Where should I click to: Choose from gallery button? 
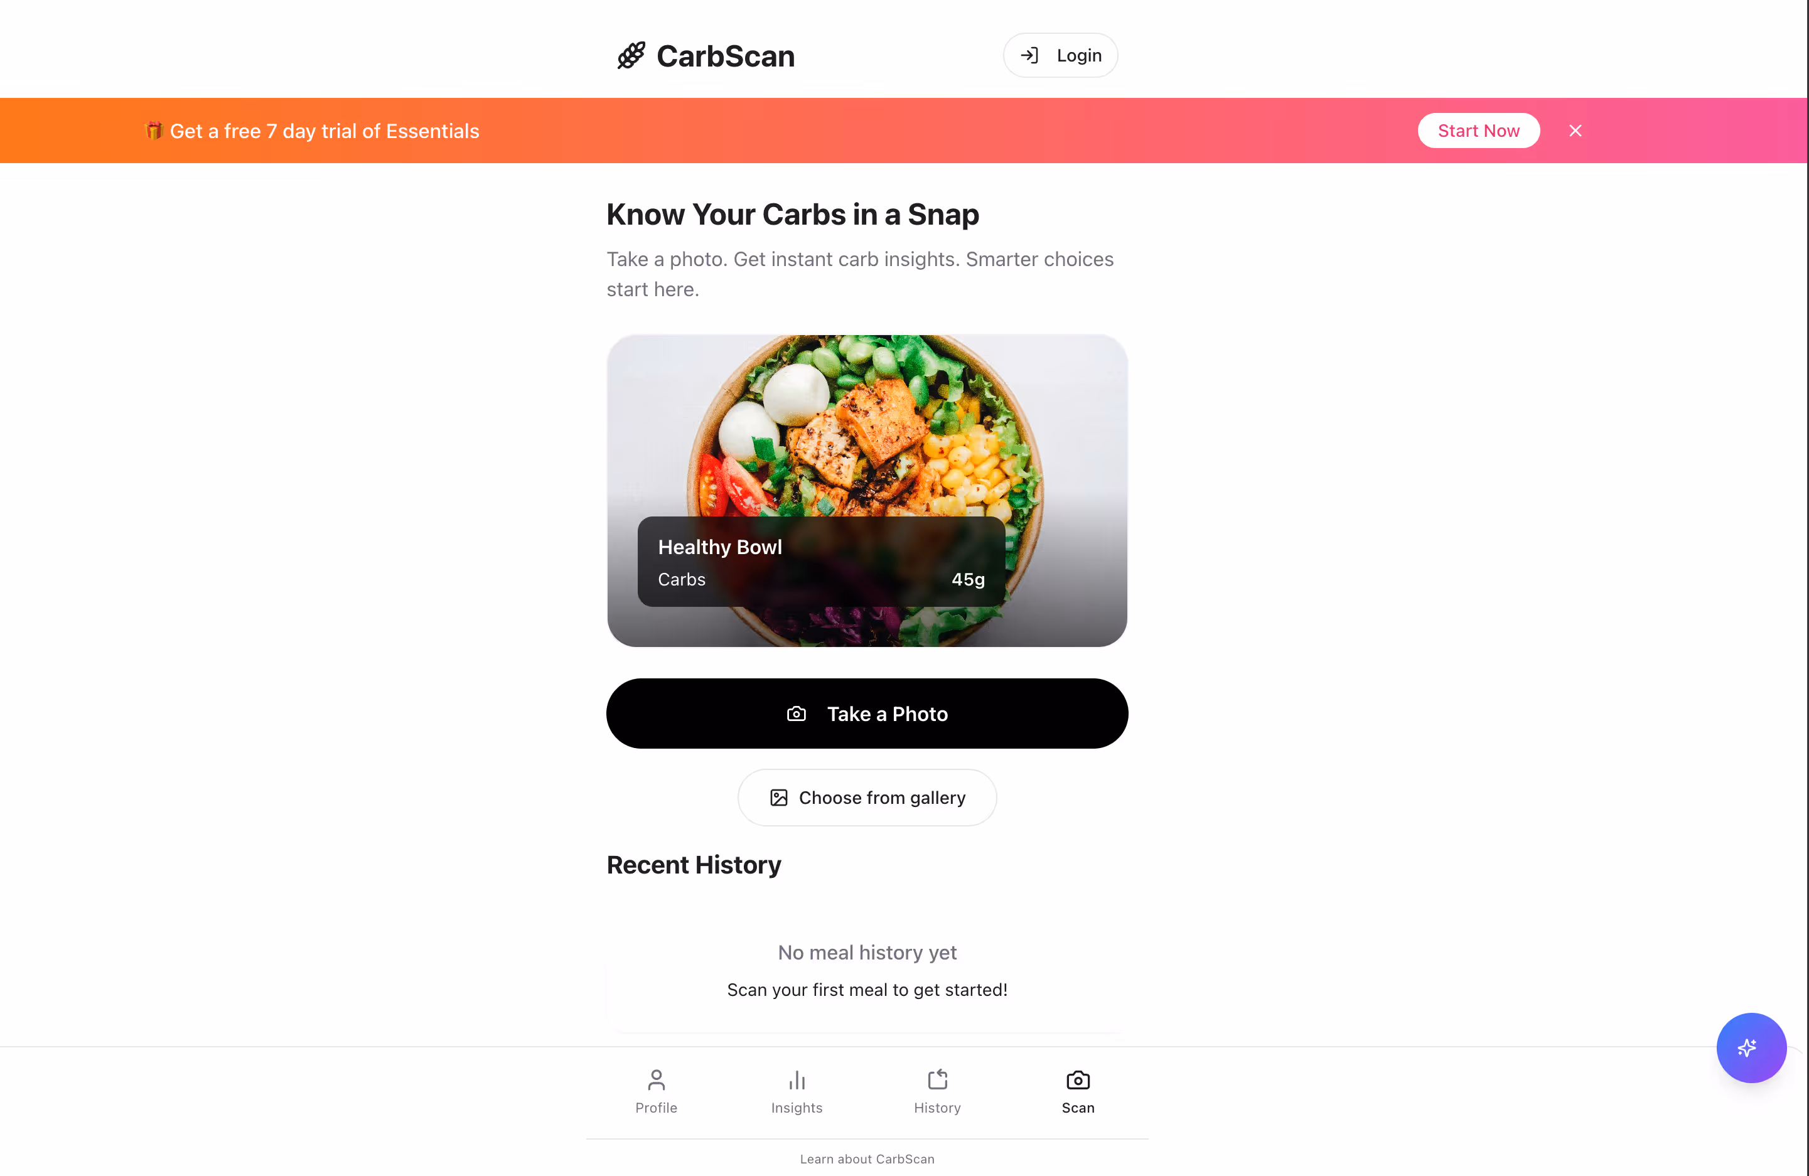point(867,798)
